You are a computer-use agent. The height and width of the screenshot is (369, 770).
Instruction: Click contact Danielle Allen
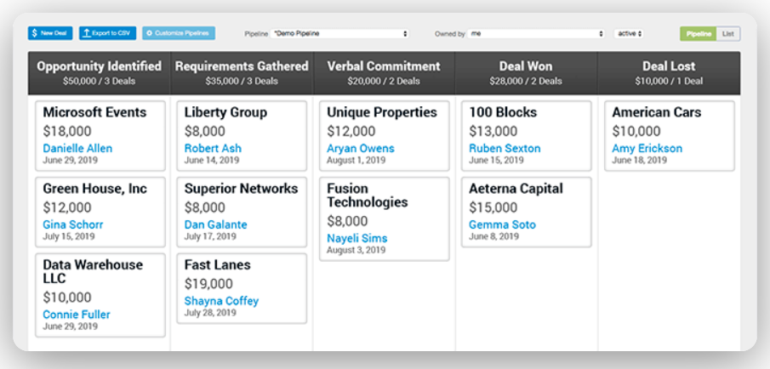[x=77, y=148]
